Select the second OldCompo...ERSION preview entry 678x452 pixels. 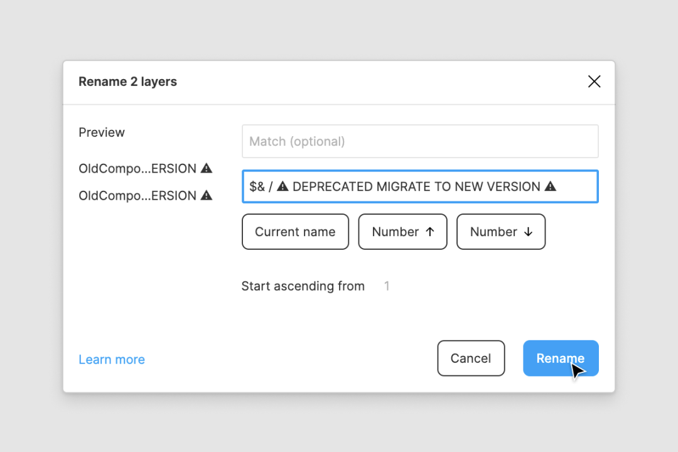point(145,195)
